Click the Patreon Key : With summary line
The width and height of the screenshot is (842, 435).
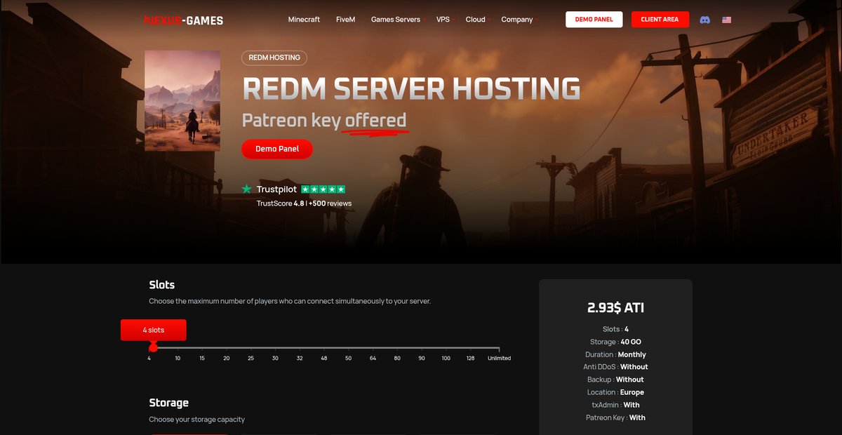point(615,417)
